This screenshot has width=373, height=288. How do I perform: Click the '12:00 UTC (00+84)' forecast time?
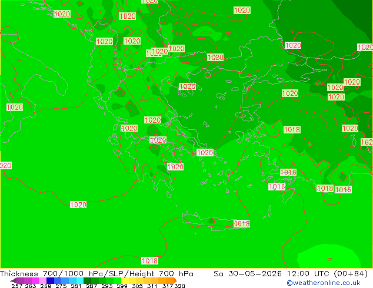coord(327,274)
